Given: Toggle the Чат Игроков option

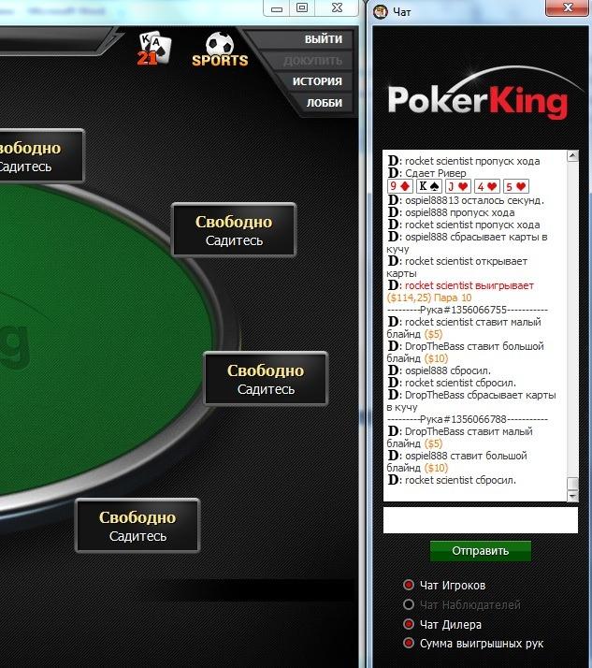Looking at the screenshot, I should tap(408, 585).
